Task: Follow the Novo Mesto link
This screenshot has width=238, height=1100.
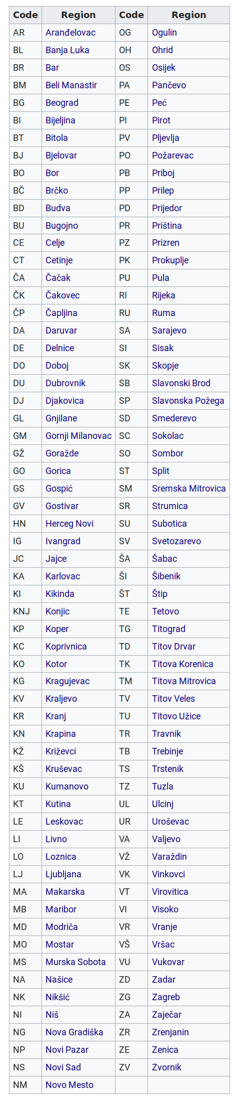Action: 69,1085
